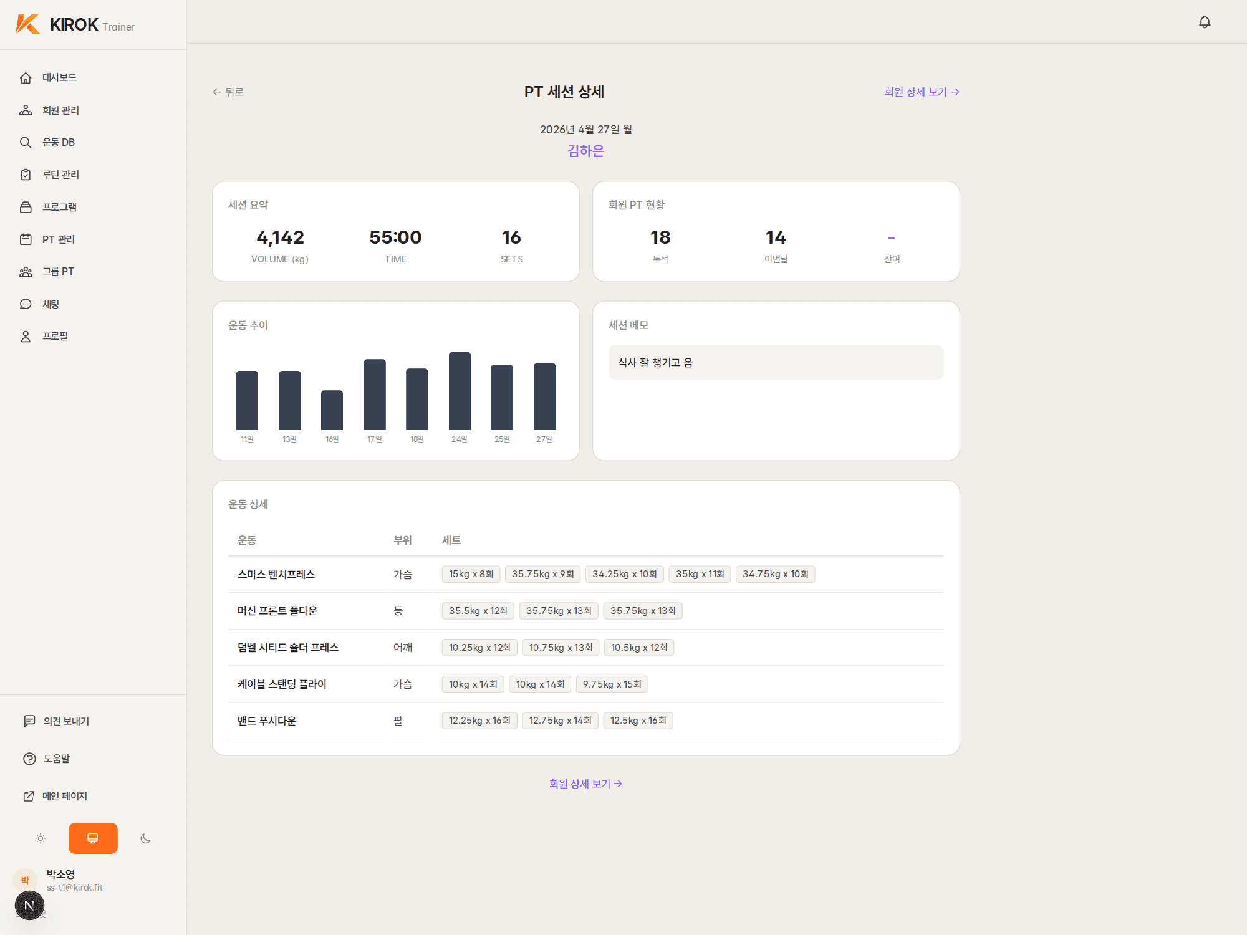Click the 18 누적 value
The width and height of the screenshot is (1247, 935).
coord(660,237)
